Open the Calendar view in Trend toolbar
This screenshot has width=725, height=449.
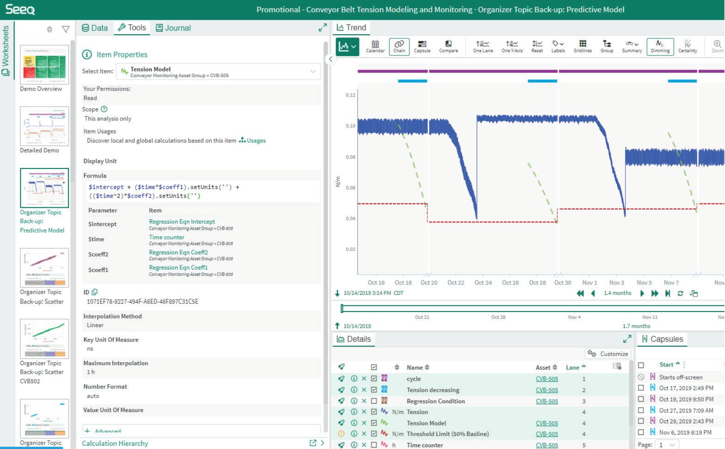375,46
